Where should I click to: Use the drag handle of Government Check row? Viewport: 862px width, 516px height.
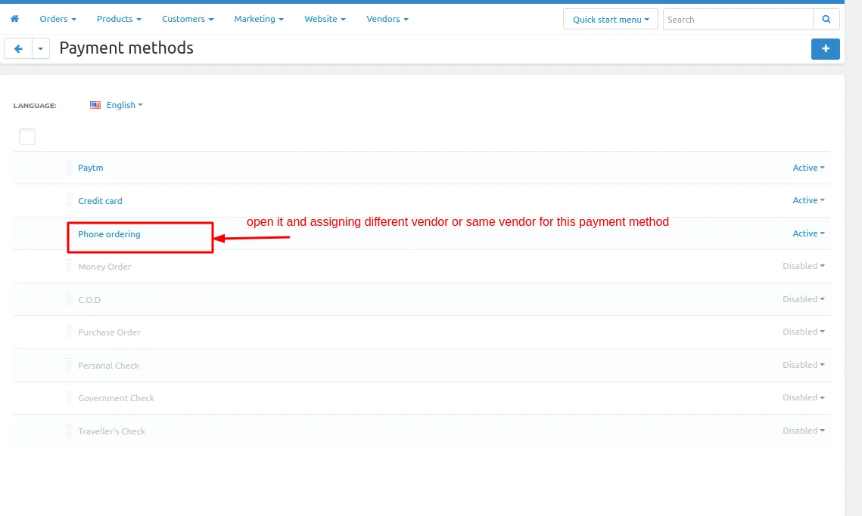pyautogui.click(x=69, y=397)
